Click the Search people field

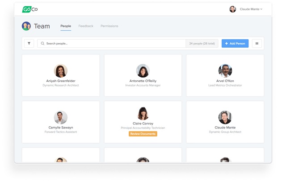(x=111, y=44)
